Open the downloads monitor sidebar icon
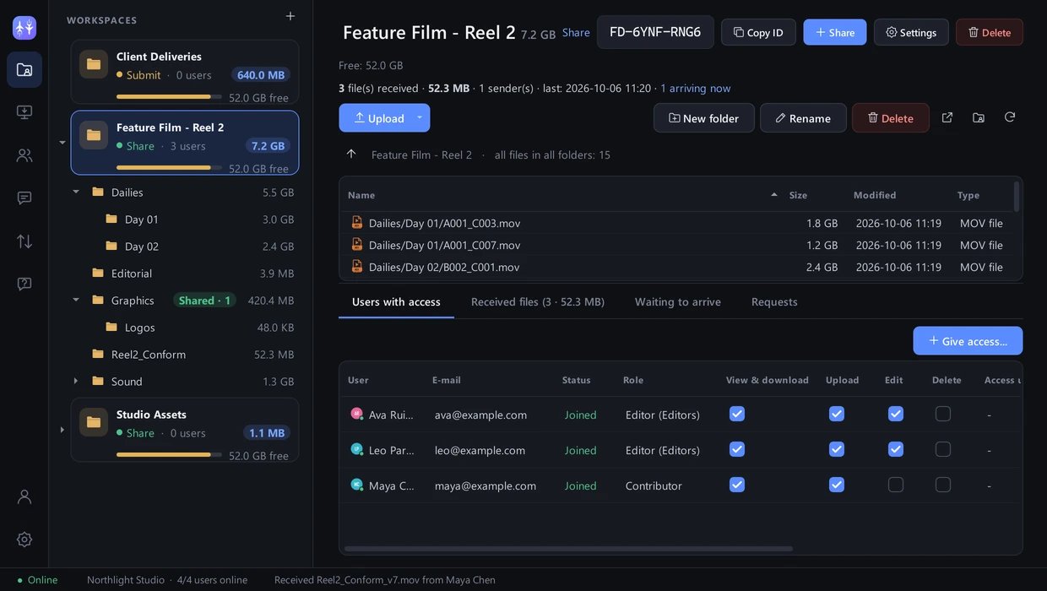This screenshot has height=591, width=1047. pyautogui.click(x=24, y=112)
